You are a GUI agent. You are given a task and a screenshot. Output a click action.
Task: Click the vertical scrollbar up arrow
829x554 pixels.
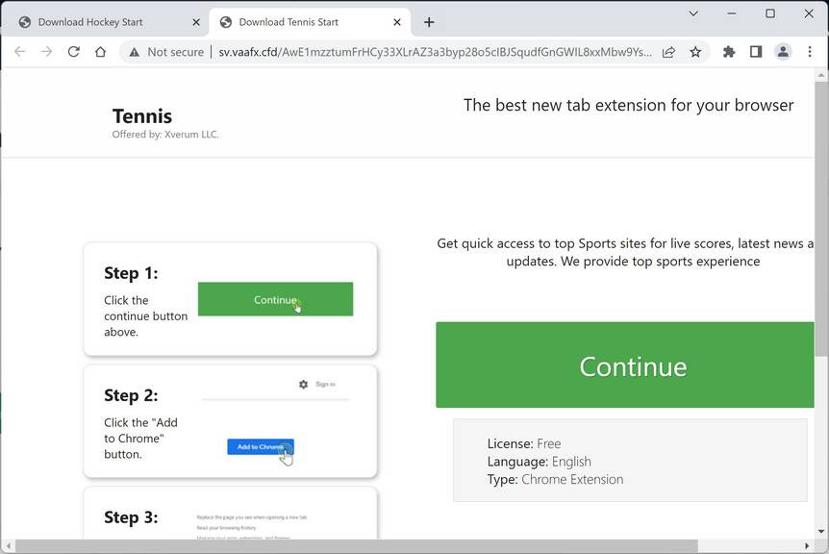click(821, 76)
